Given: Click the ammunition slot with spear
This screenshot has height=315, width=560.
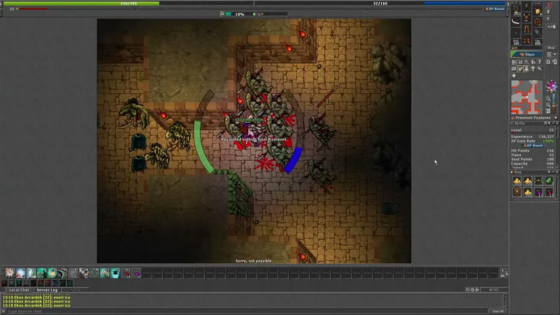Looking at the screenshot, I should click(x=538, y=33).
